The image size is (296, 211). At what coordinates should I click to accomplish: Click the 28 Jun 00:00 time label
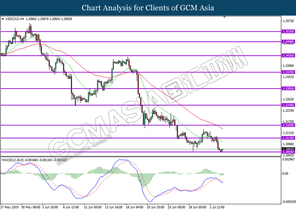(197, 207)
